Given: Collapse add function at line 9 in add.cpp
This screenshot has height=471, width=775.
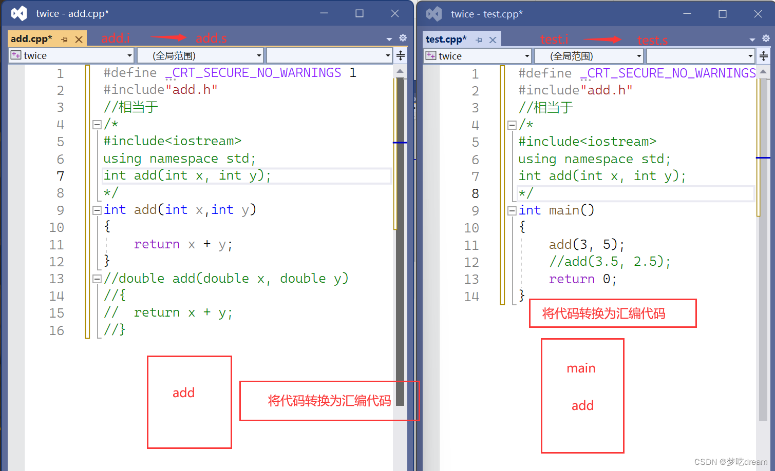Looking at the screenshot, I should [97, 210].
